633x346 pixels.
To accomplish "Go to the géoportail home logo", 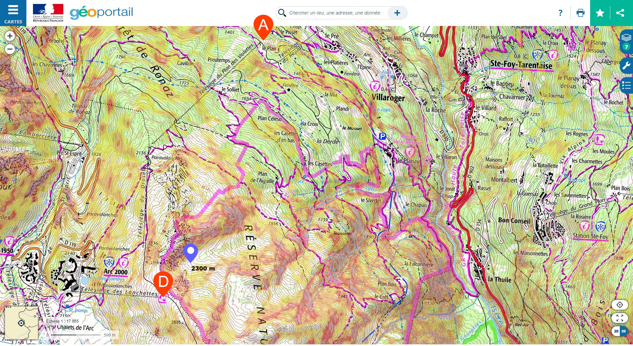I will click(x=101, y=13).
